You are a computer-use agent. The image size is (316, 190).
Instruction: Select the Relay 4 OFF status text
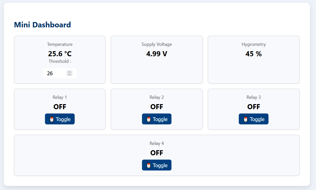tap(157, 153)
